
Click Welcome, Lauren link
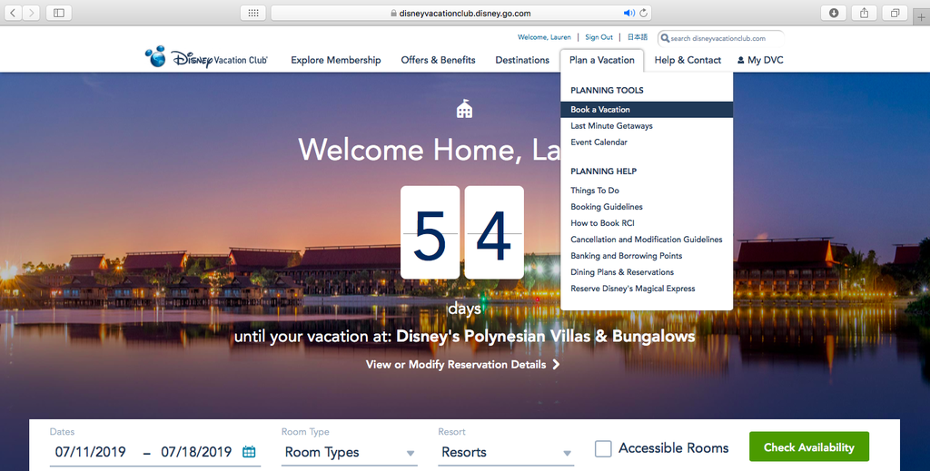click(545, 36)
